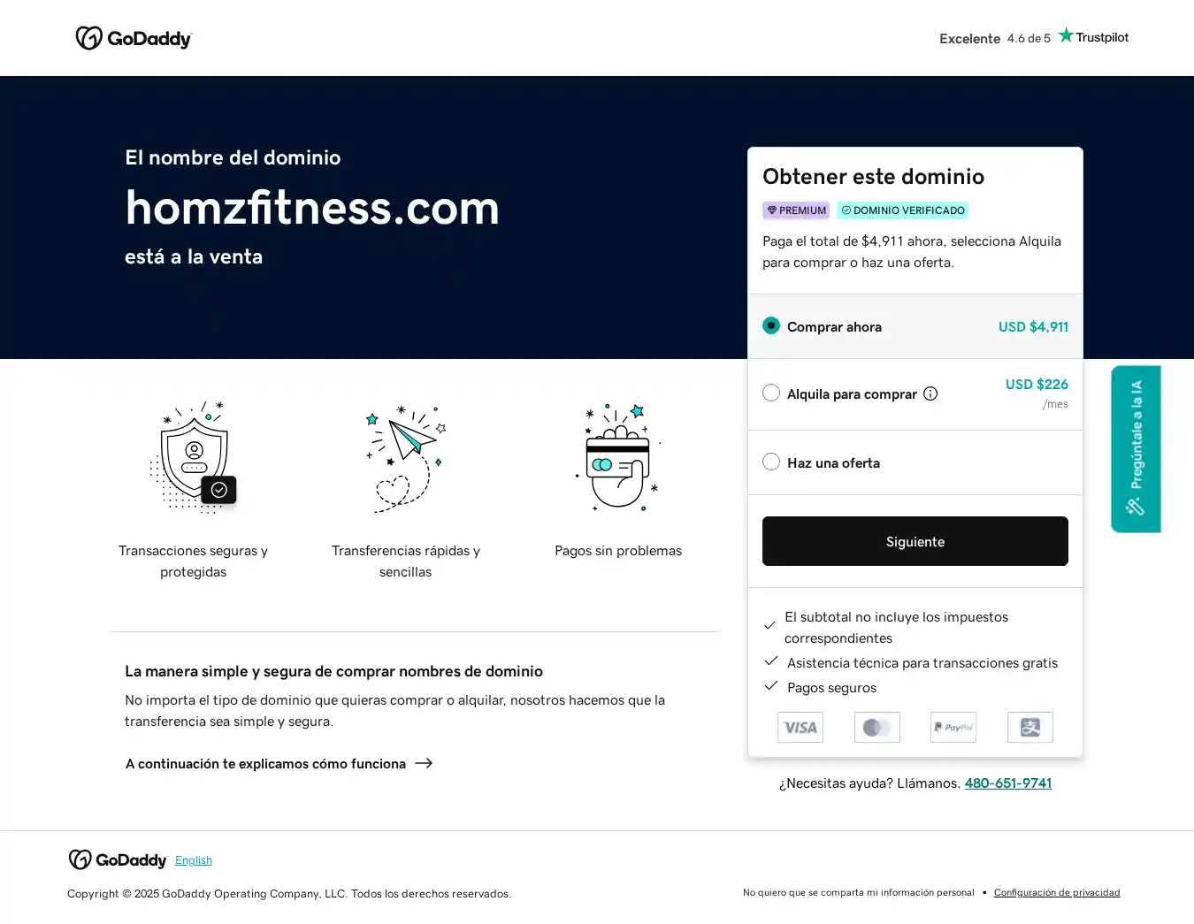
Task: Open the Pregúntale a la IA side tab
Action: click(x=1136, y=448)
